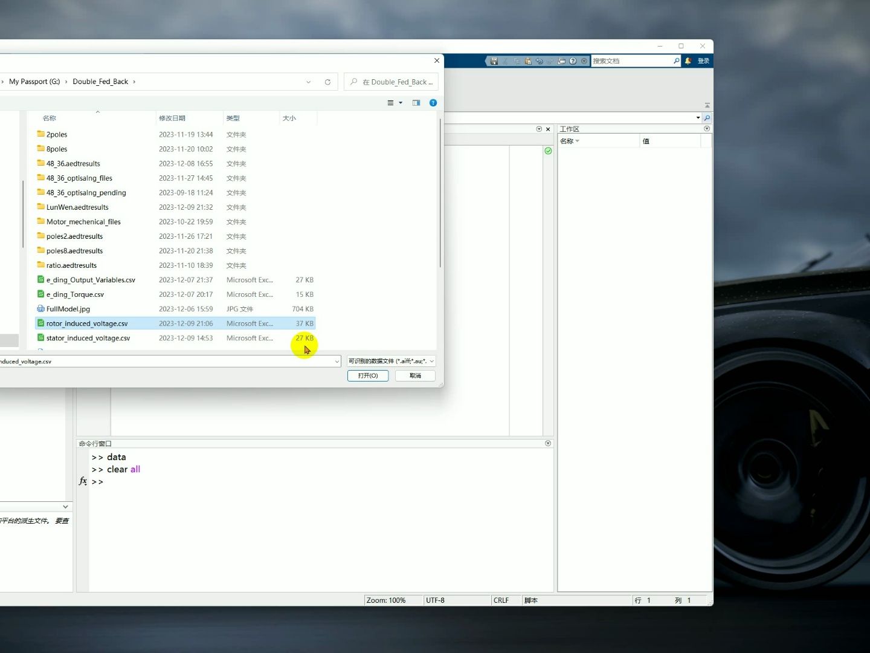This screenshot has width=870, height=653.
Task: Click the fx function browser icon
Action: [x=83, y=481]
